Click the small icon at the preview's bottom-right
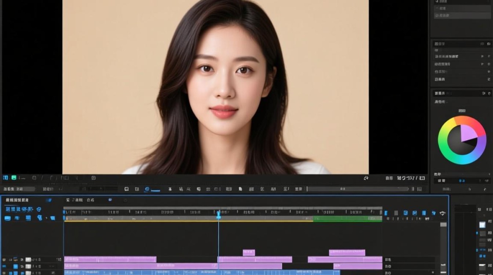This screenshot has width=493, height=275. coord(366,178)
